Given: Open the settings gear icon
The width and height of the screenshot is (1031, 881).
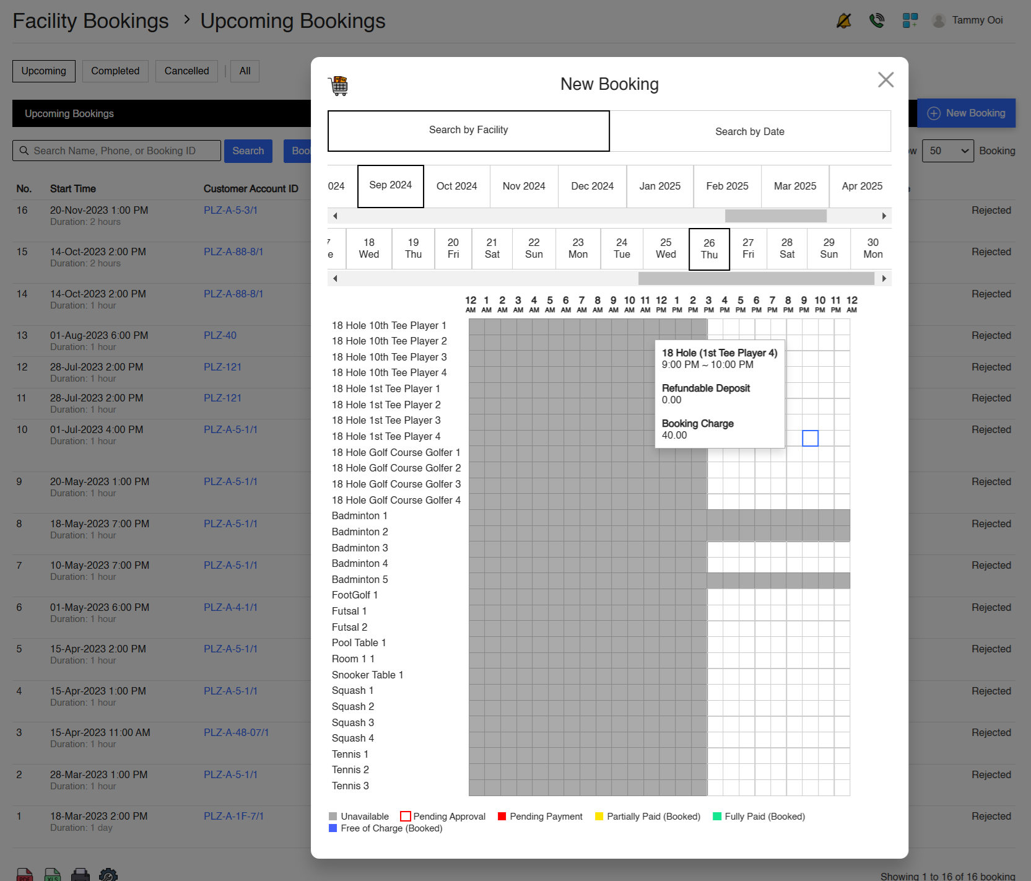Looking at the screenshot, I should click(108, 875).
